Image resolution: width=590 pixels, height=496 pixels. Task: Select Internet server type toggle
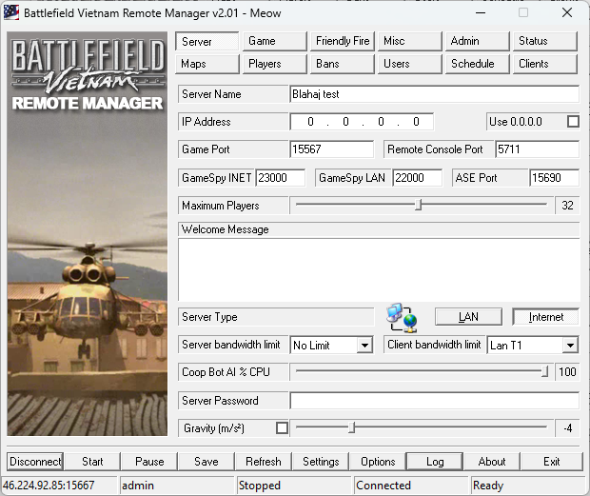pos(545,317)
